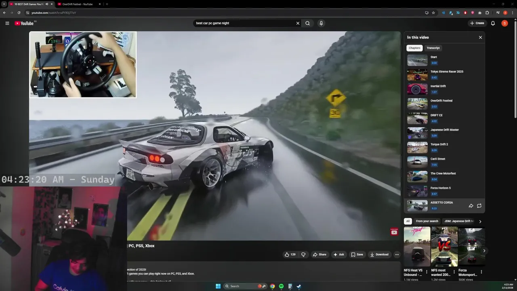Screen dimensions: 517x291
Task: Open the browser extensions puzzle icon
Action: [x=487, y=13]
